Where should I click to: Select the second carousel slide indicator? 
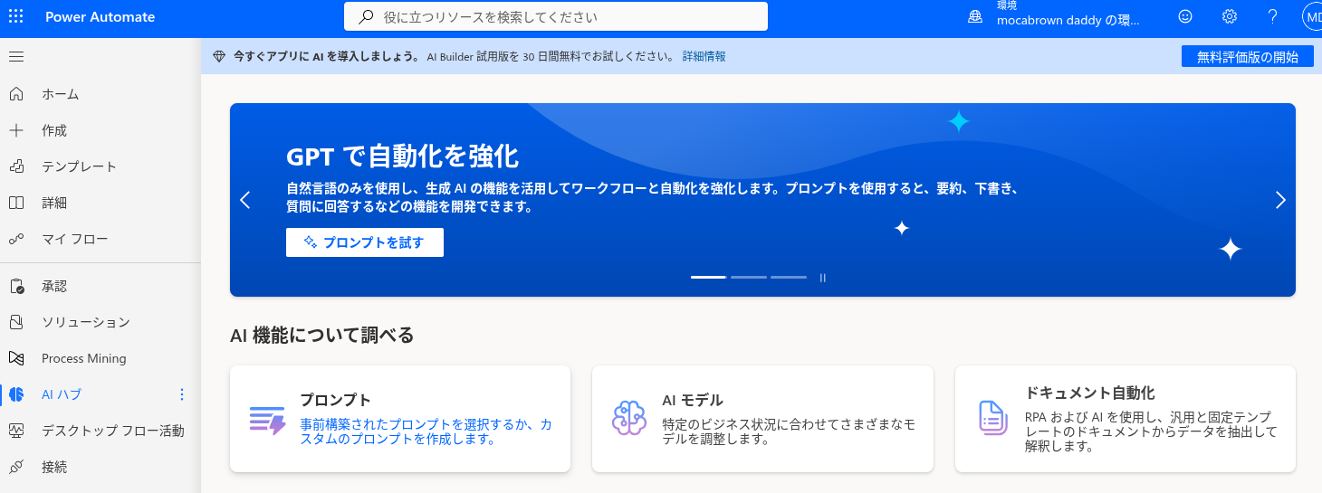[749, 277]
